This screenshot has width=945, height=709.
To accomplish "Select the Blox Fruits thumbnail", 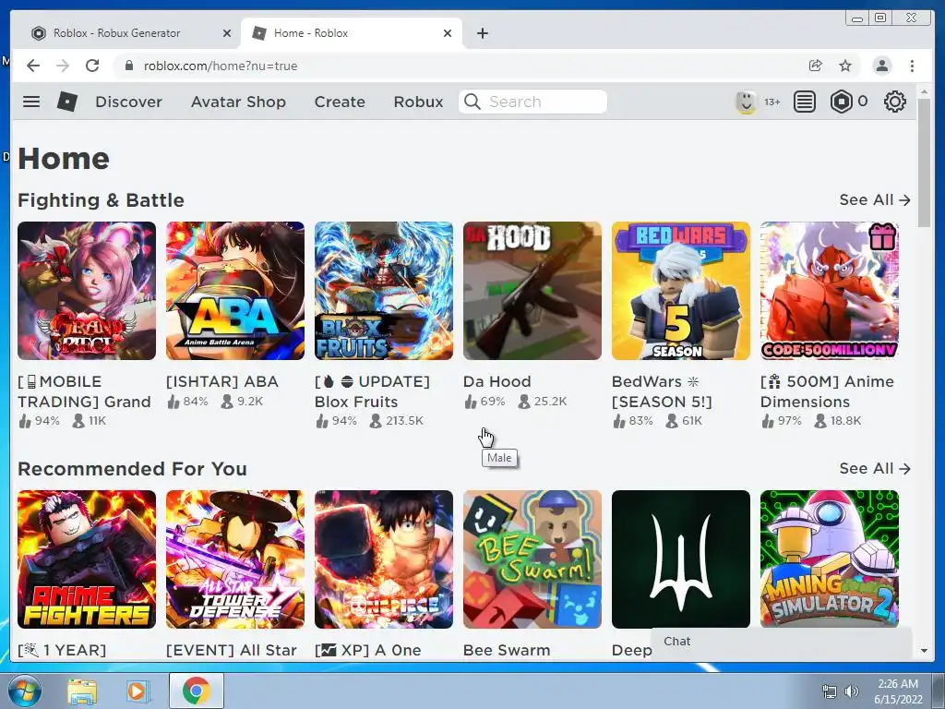I will tap(384, 291).
